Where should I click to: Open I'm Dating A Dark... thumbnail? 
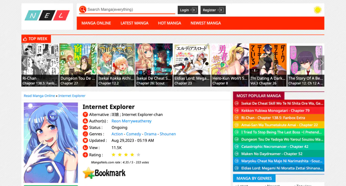pyautogui.click(x=268, y=65)
